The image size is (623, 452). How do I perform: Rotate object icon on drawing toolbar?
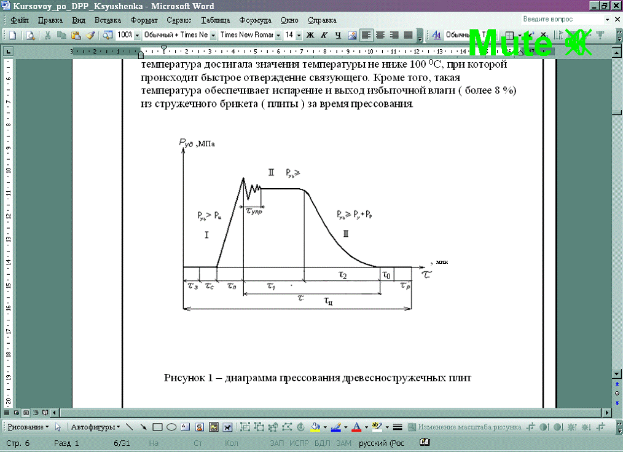click(301, 427)
